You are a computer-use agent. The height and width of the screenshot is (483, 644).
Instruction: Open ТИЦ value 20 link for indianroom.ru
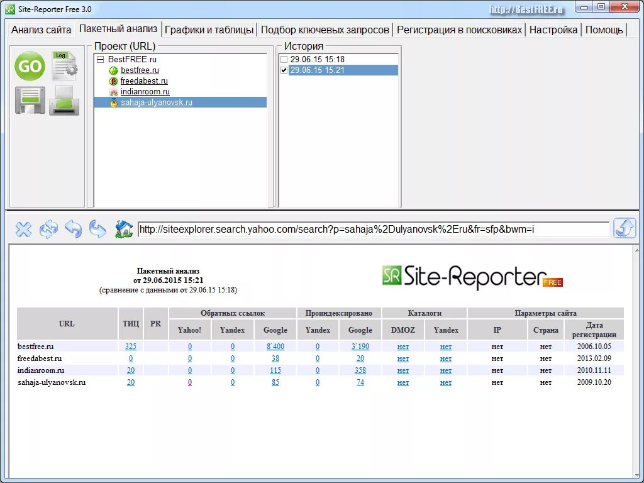tap(131, 370)
